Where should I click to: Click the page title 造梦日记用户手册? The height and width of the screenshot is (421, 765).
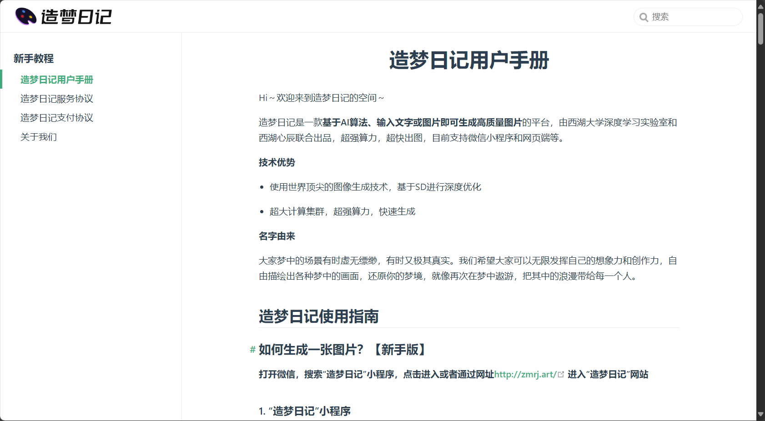click(x=469, y=60)
